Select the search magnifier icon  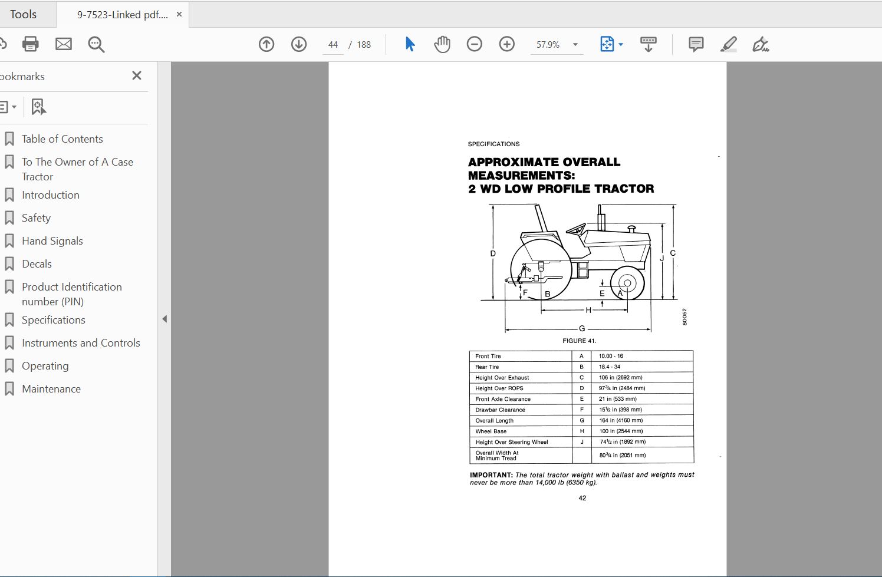[x=96, y=44]
